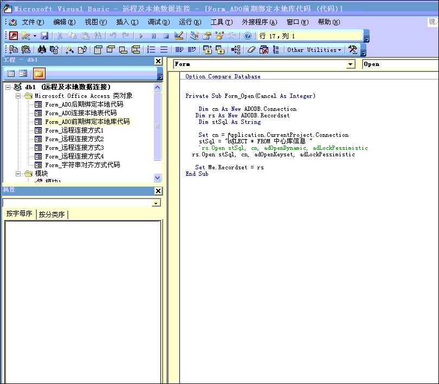Image resolution: width=439 pixels, height=384 pixels.
Task: Click the magenta arrow tree icon
Action: click(235, 50)
